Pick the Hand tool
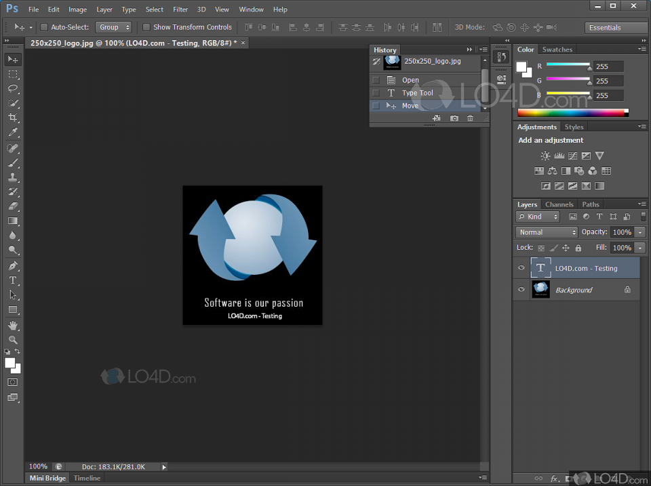Screen dimensions: 651x486 pos(13,326)
